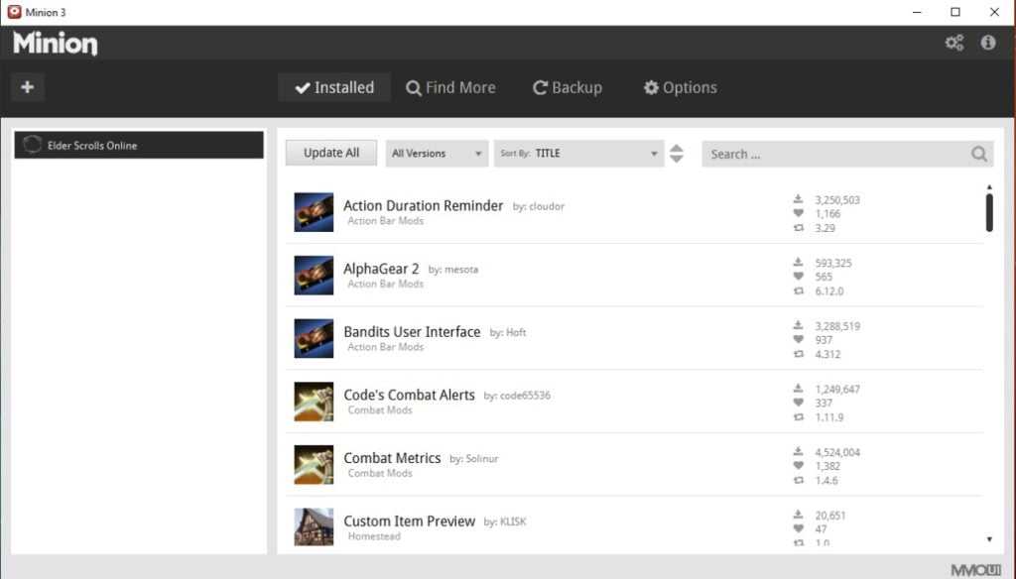The width and height of the screenshot is (1016, 579).
Task: Click the addon list scrollbar thumb
Action: coord(989,212)
